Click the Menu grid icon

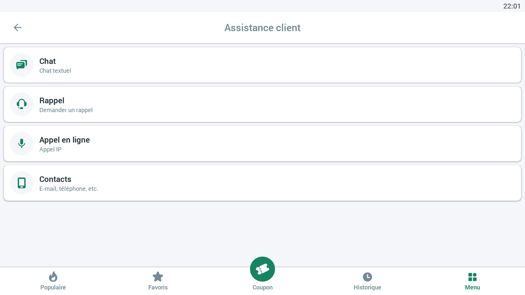point(472,277)
